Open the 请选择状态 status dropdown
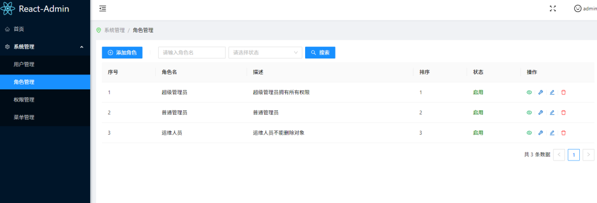 (265, 52)
